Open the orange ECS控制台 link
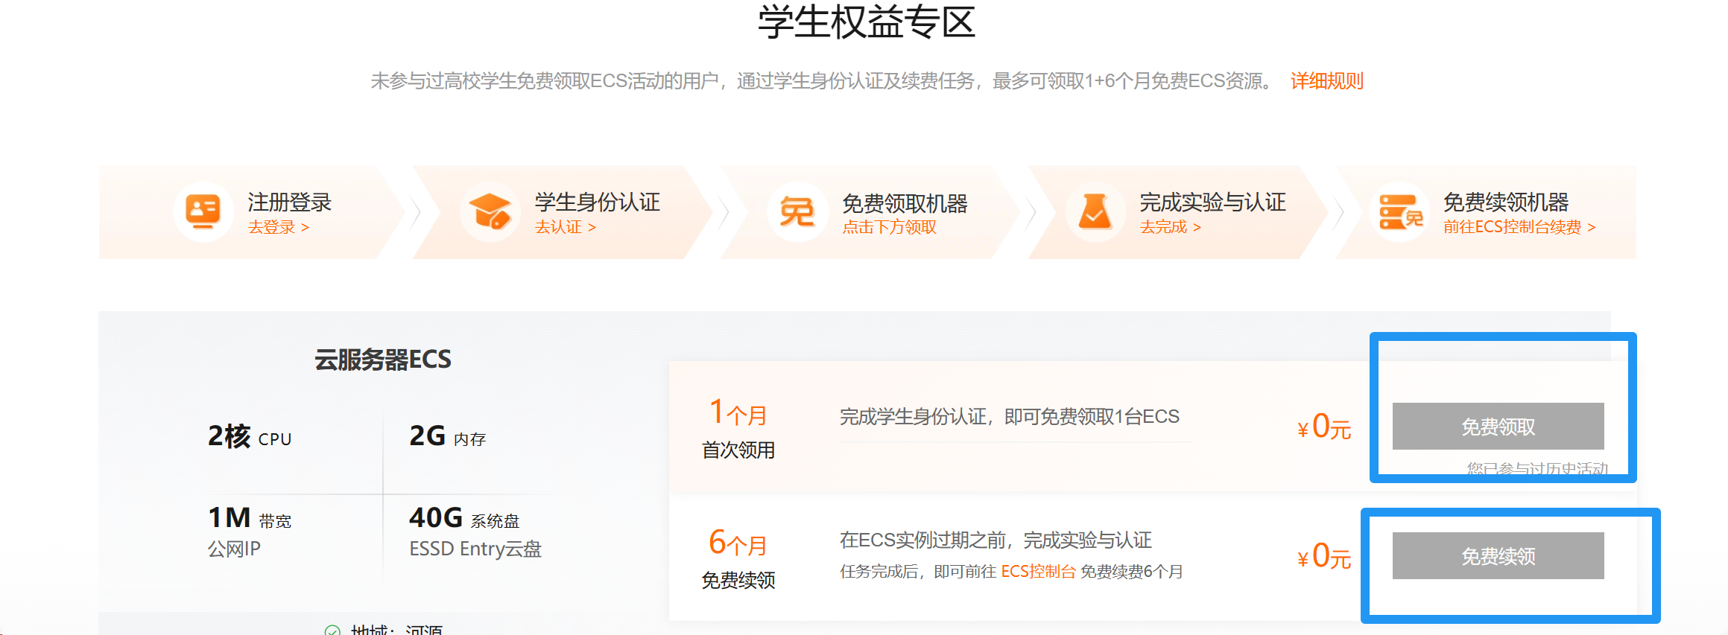1728x635 pixels. click(1038, 571)
